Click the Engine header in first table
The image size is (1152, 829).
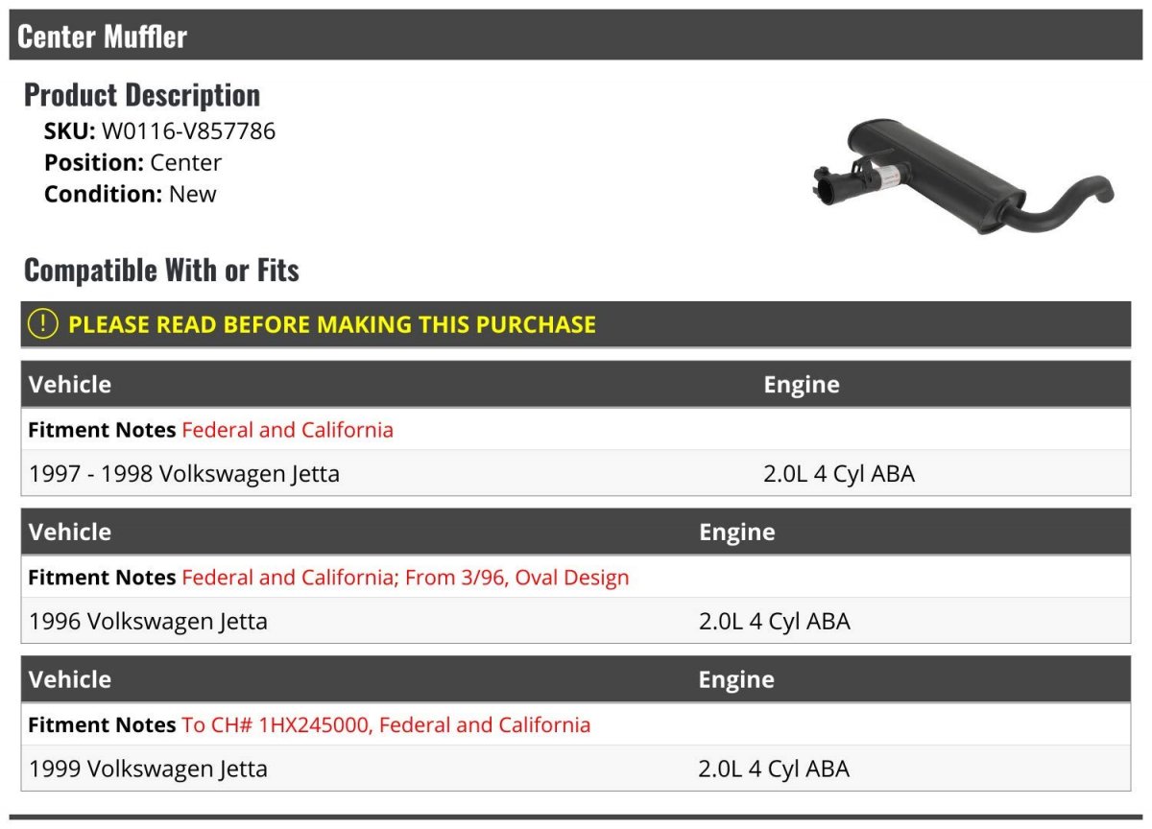point(802,385)
